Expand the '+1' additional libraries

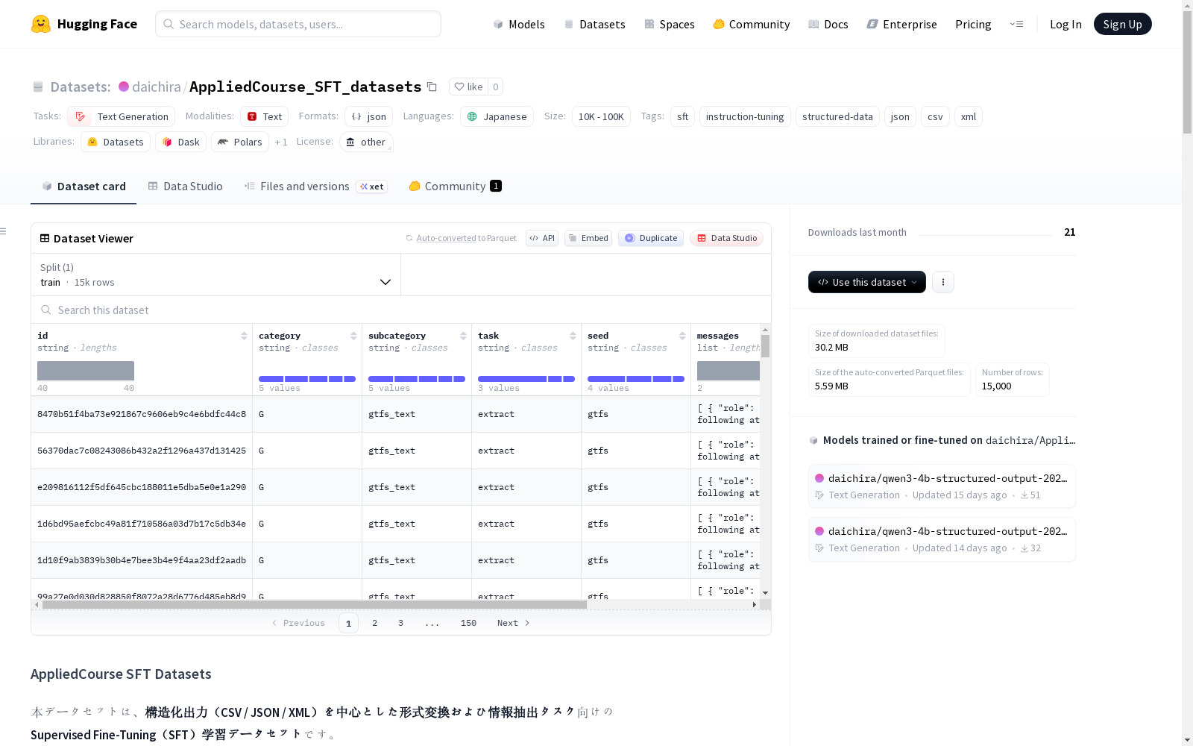pos(280,142)
